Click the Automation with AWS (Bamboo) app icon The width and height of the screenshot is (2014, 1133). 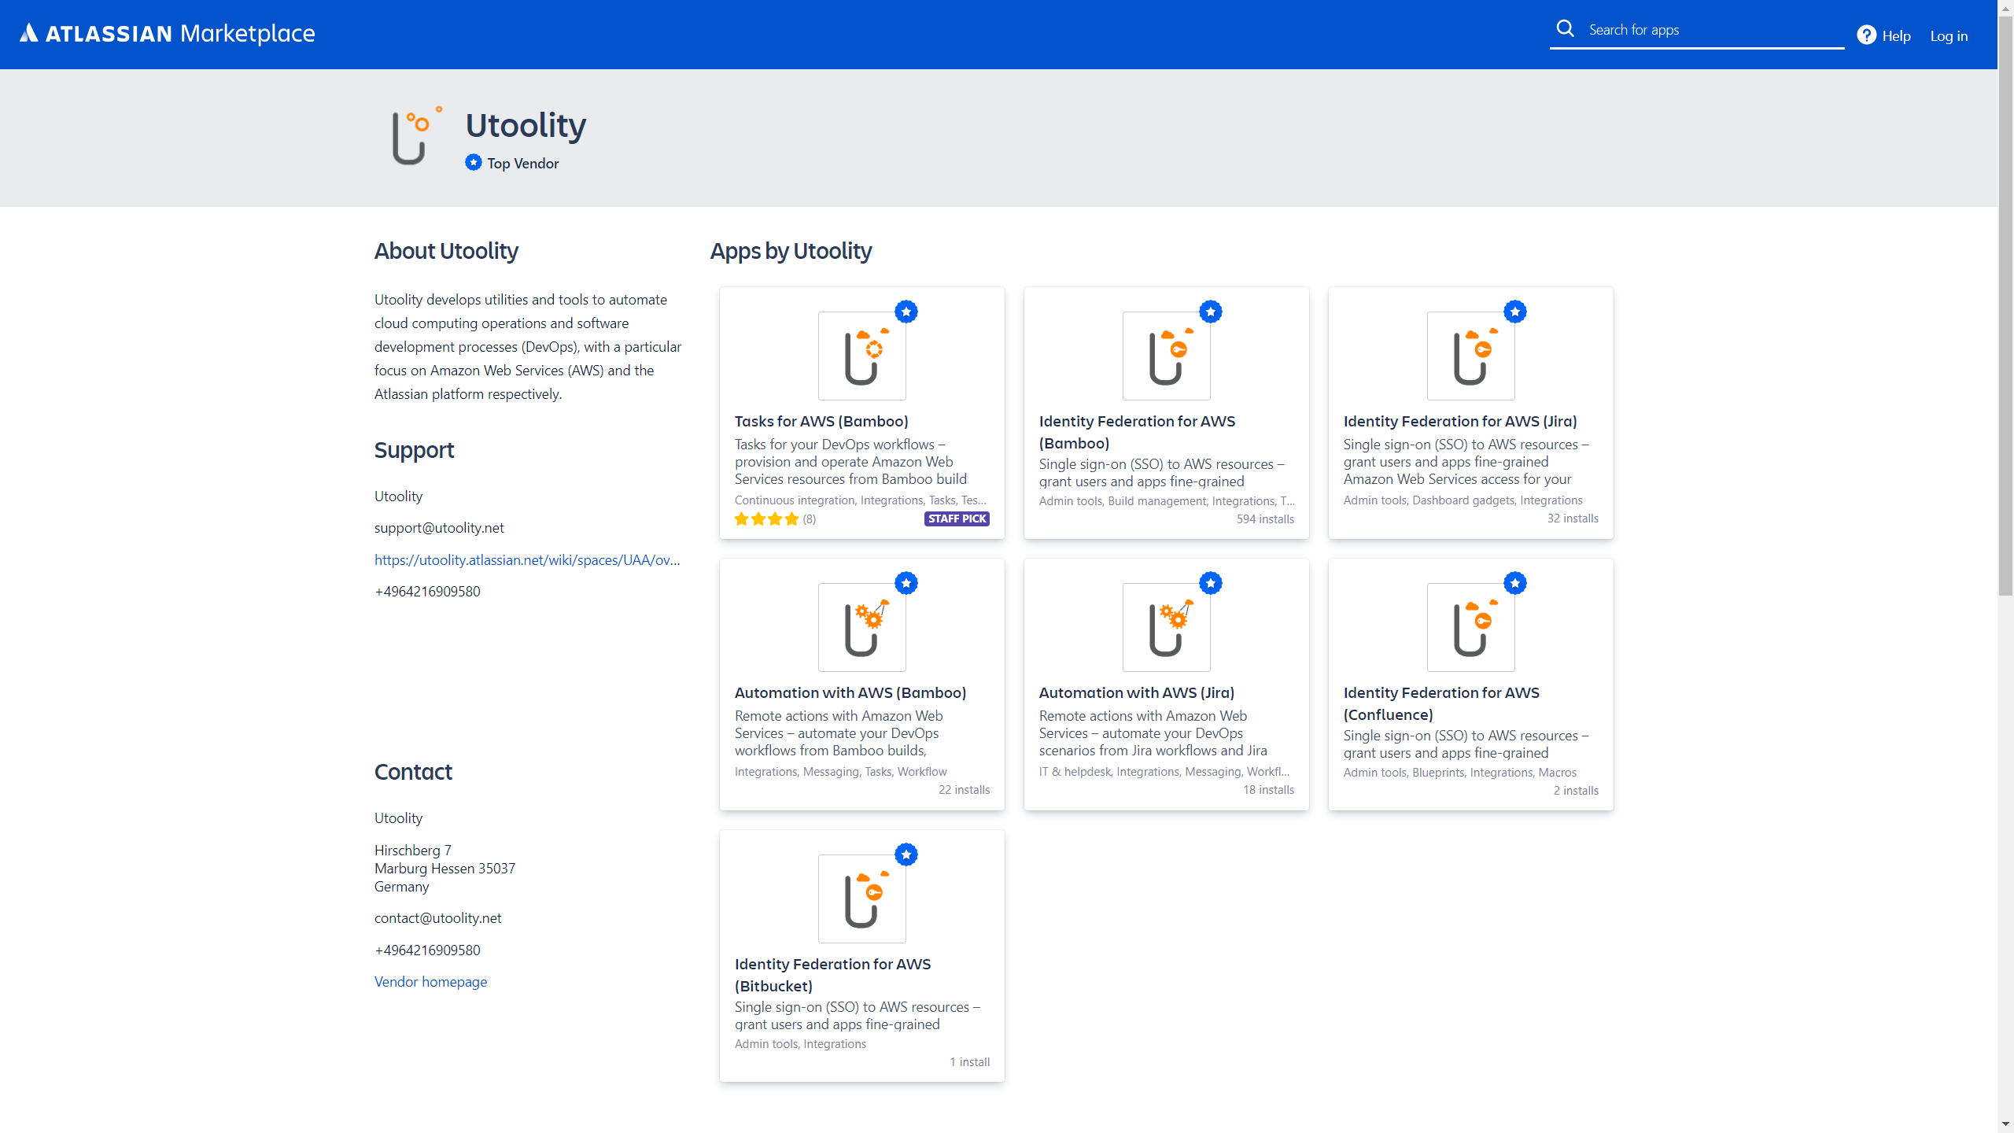[x=861, y=627]
